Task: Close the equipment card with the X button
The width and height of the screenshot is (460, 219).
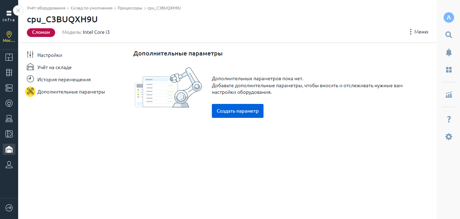Action: pos(18,10)
